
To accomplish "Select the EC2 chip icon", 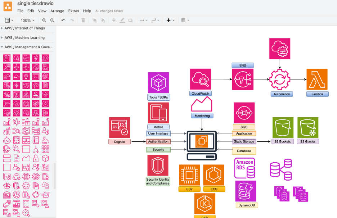I will pos(189,175).
